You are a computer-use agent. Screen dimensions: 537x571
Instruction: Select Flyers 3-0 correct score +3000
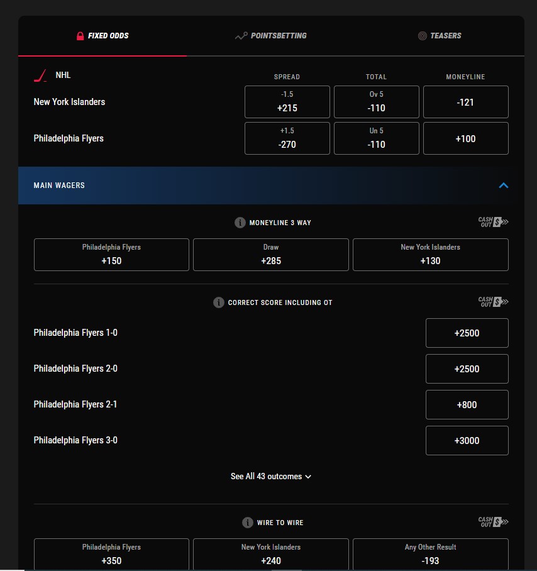click(467, 441)
